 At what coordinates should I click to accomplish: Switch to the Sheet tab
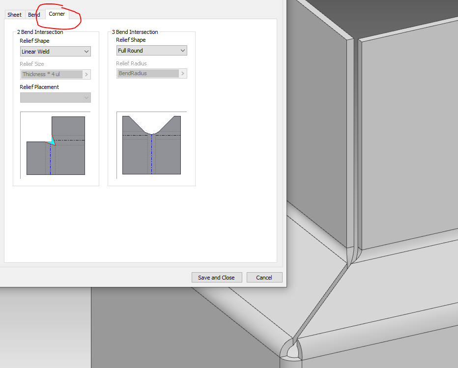[x=14, y=14]
